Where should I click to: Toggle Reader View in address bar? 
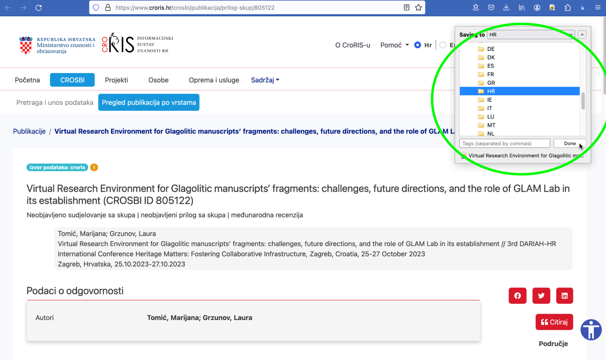[407, 8]
